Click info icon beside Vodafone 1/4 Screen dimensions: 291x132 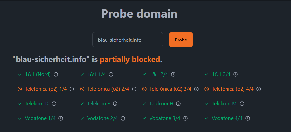61,118
